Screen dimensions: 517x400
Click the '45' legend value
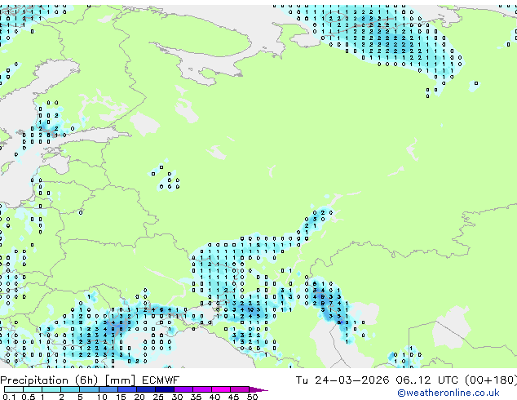(234, 397)
